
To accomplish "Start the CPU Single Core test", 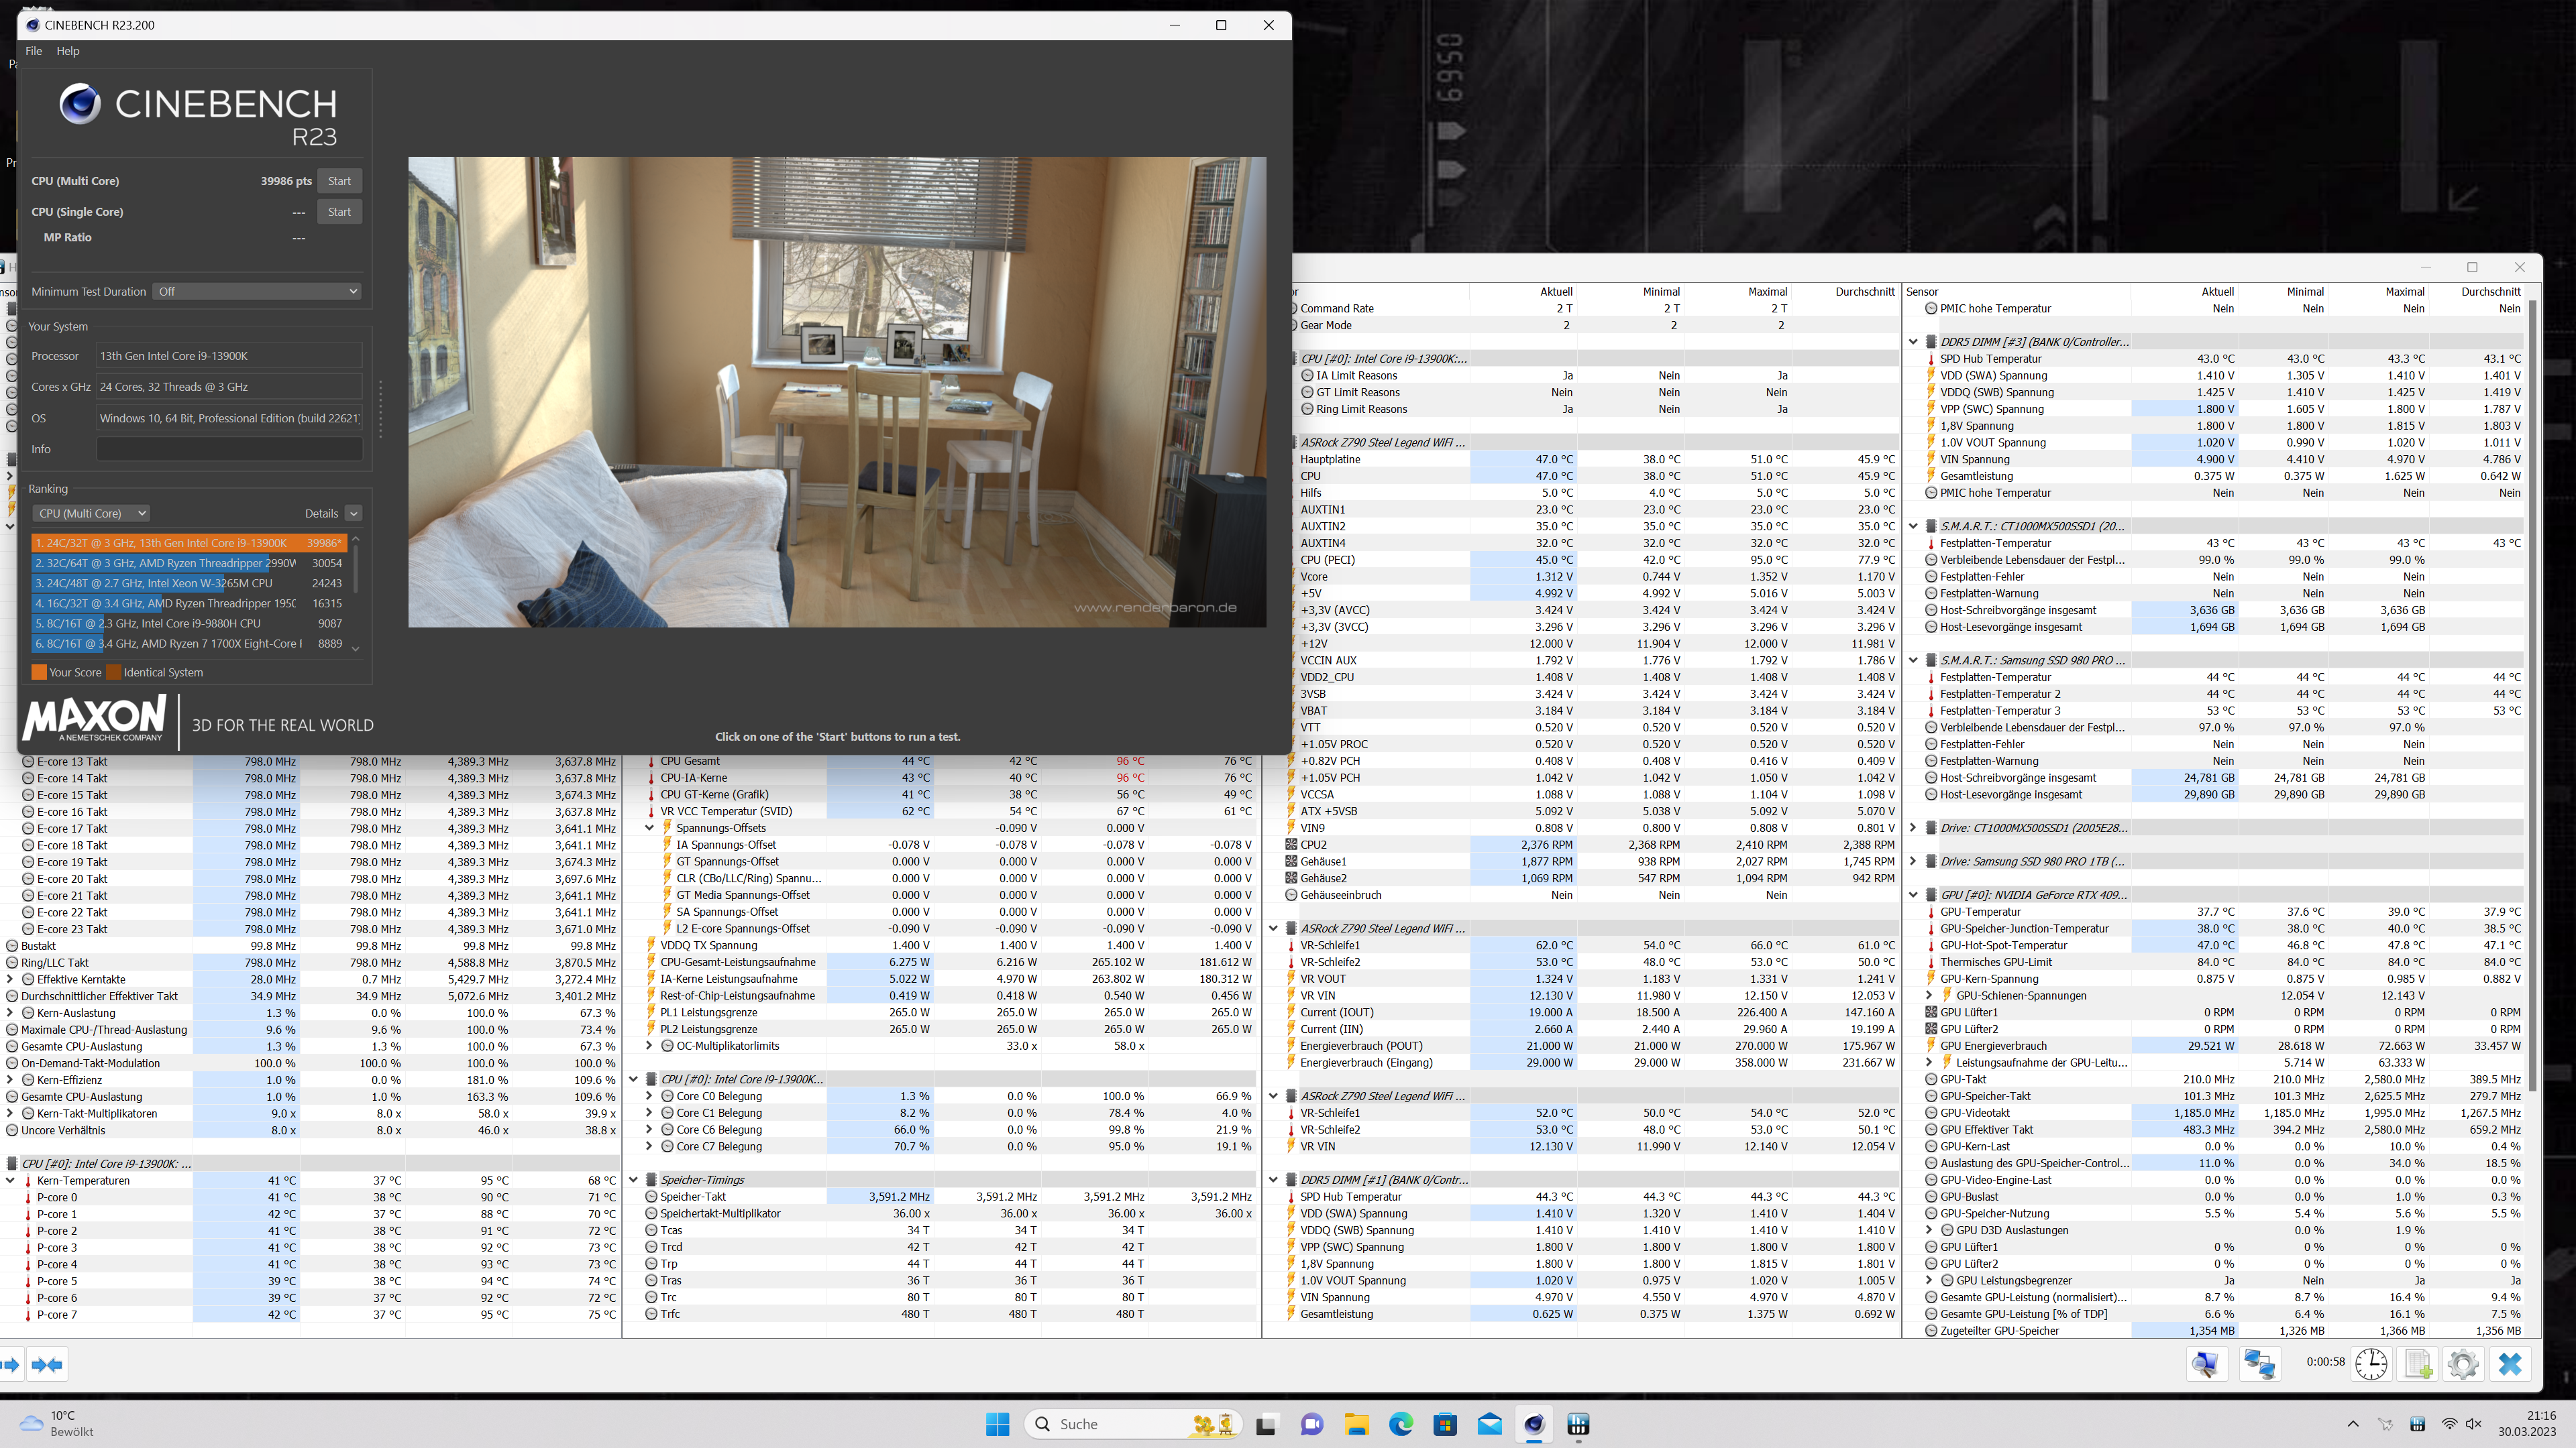I will click(x=339, y=212).
